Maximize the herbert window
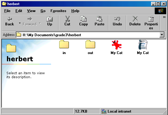This screenshot has height=115, width=168. coord(158,4)
